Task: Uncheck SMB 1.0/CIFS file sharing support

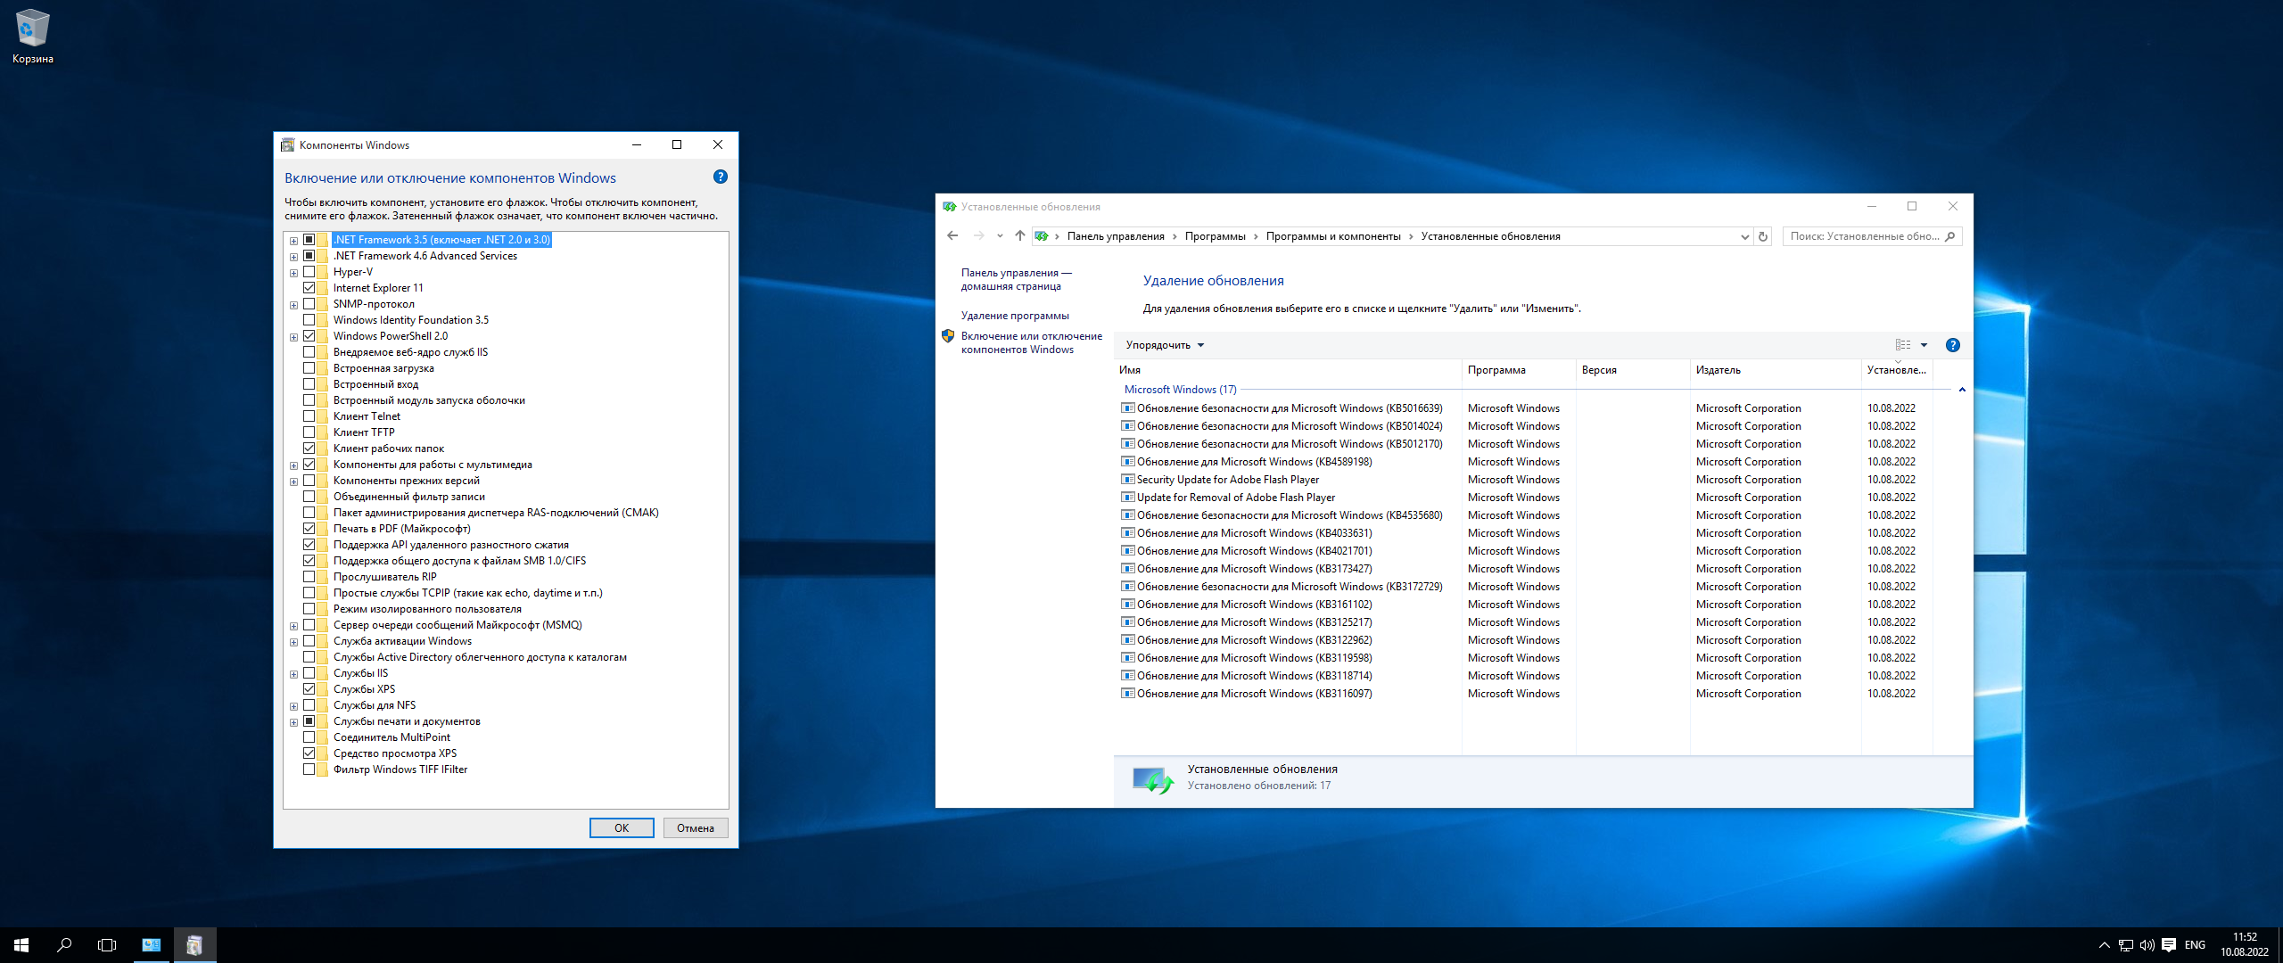Action: tap(309, 561)
